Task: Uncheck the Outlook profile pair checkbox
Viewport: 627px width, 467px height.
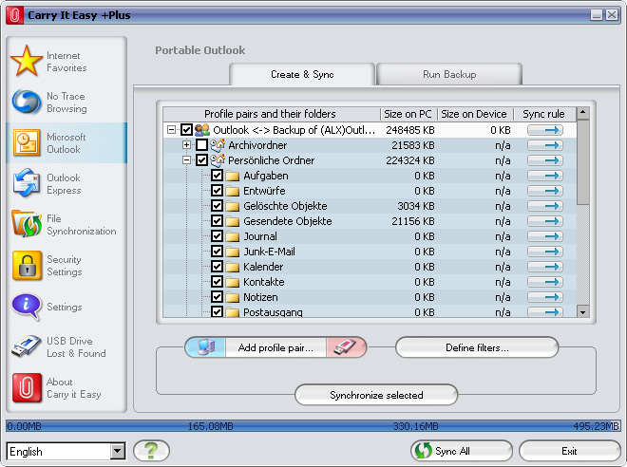Action: 186,130
